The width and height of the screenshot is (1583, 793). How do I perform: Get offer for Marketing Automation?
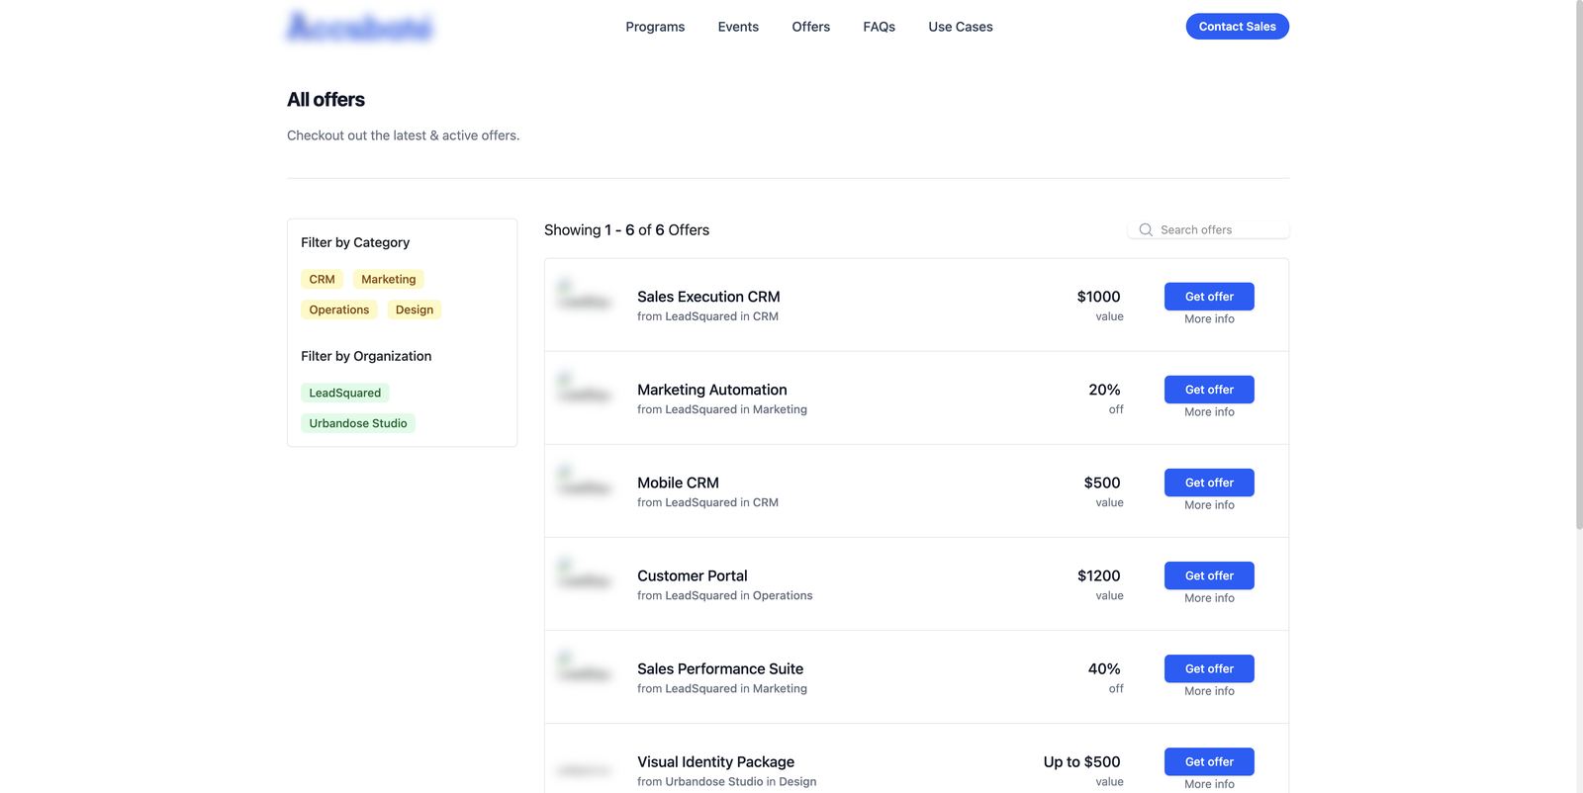pos(1209,390)
